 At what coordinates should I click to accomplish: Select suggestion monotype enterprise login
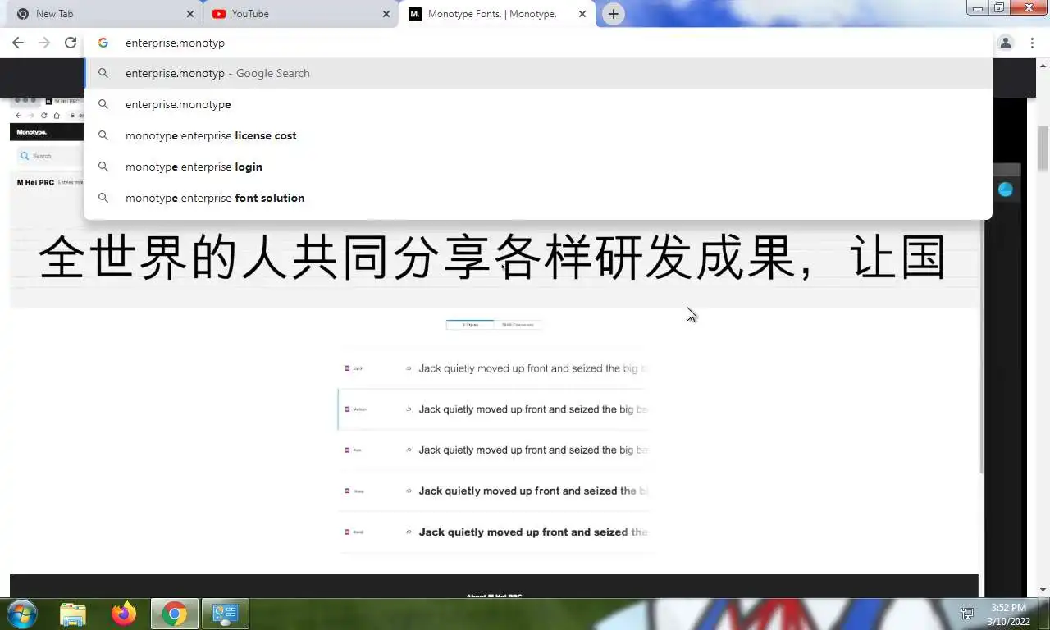[538, 167]
